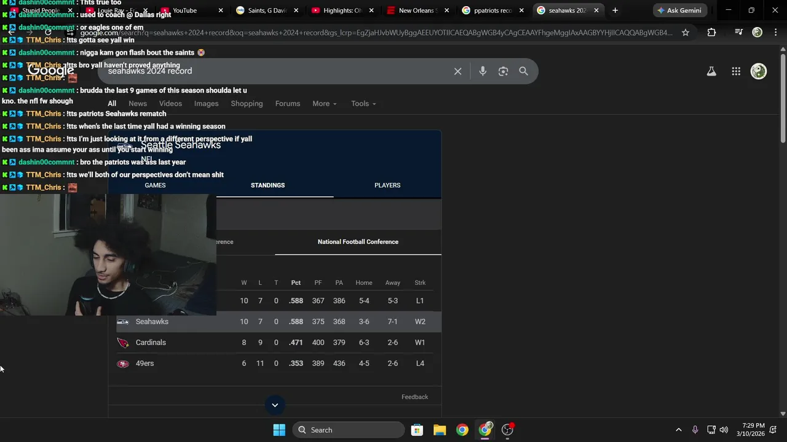Click the 49ers L4 streak cell
This screenshot has width=787, height=442.
[420, 363]
